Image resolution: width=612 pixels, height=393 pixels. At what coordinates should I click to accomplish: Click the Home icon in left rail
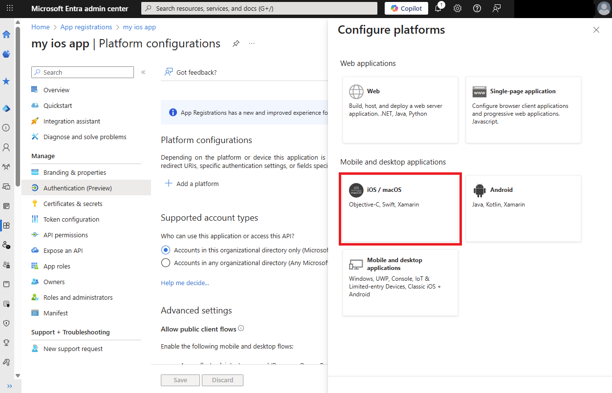(6, 34)
